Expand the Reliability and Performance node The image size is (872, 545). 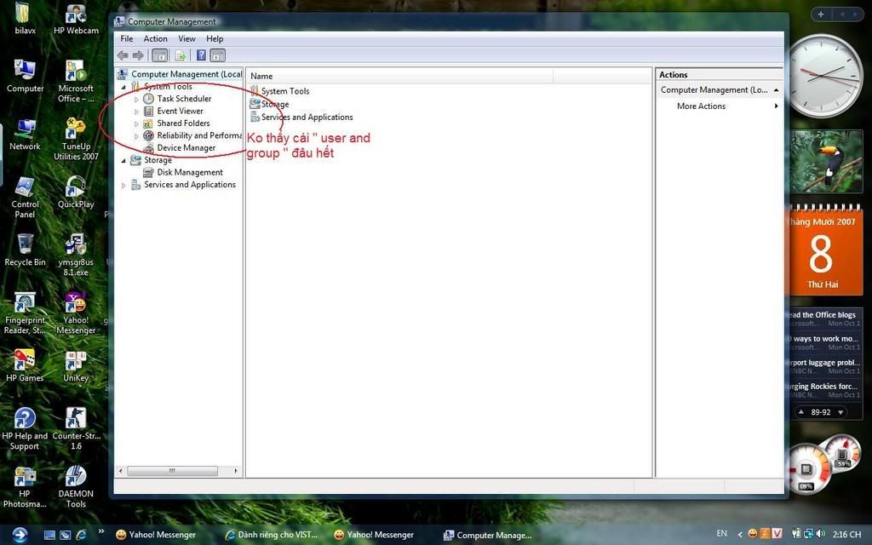click(x=136, y=136)
